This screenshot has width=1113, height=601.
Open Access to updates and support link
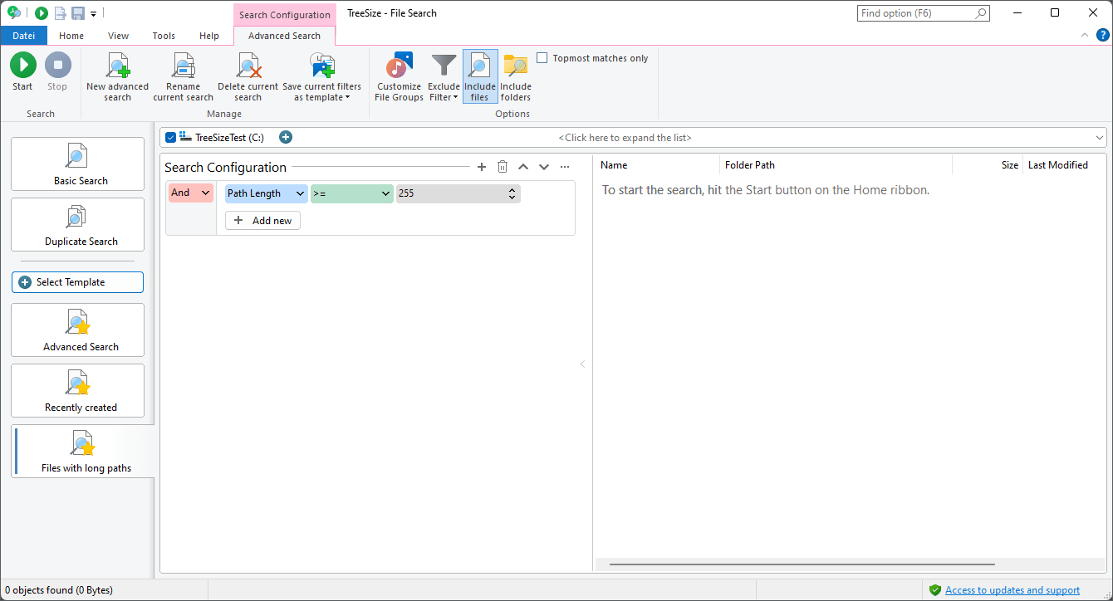pyautogui.click(x=1012, y=589)
